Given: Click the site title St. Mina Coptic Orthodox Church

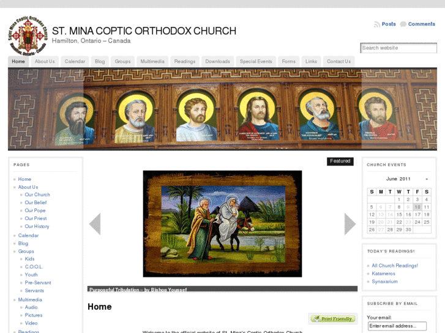Looking at the screenshot, I should [x=144, y=31].
